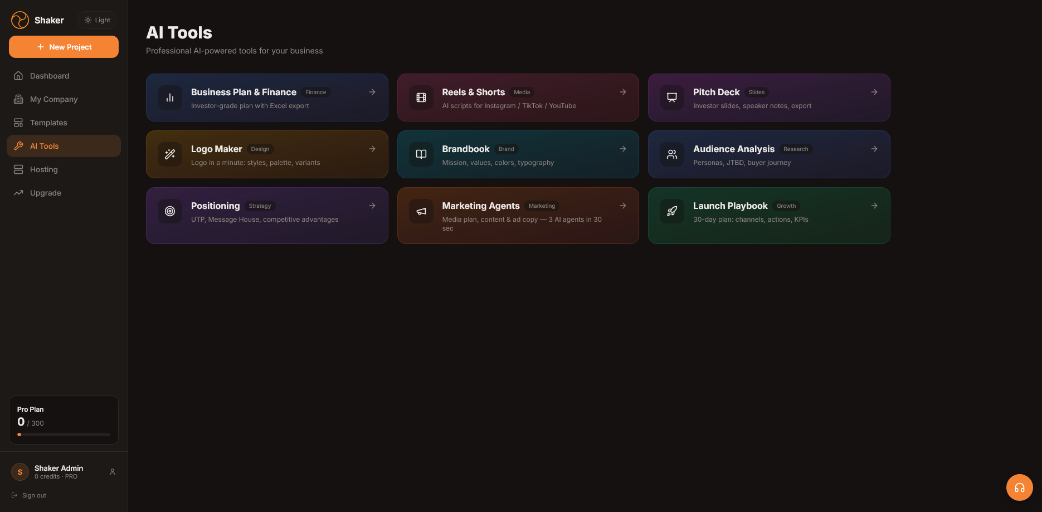Open the support headset chat button
The image size is (1042, 512).
click(1020, 487)
